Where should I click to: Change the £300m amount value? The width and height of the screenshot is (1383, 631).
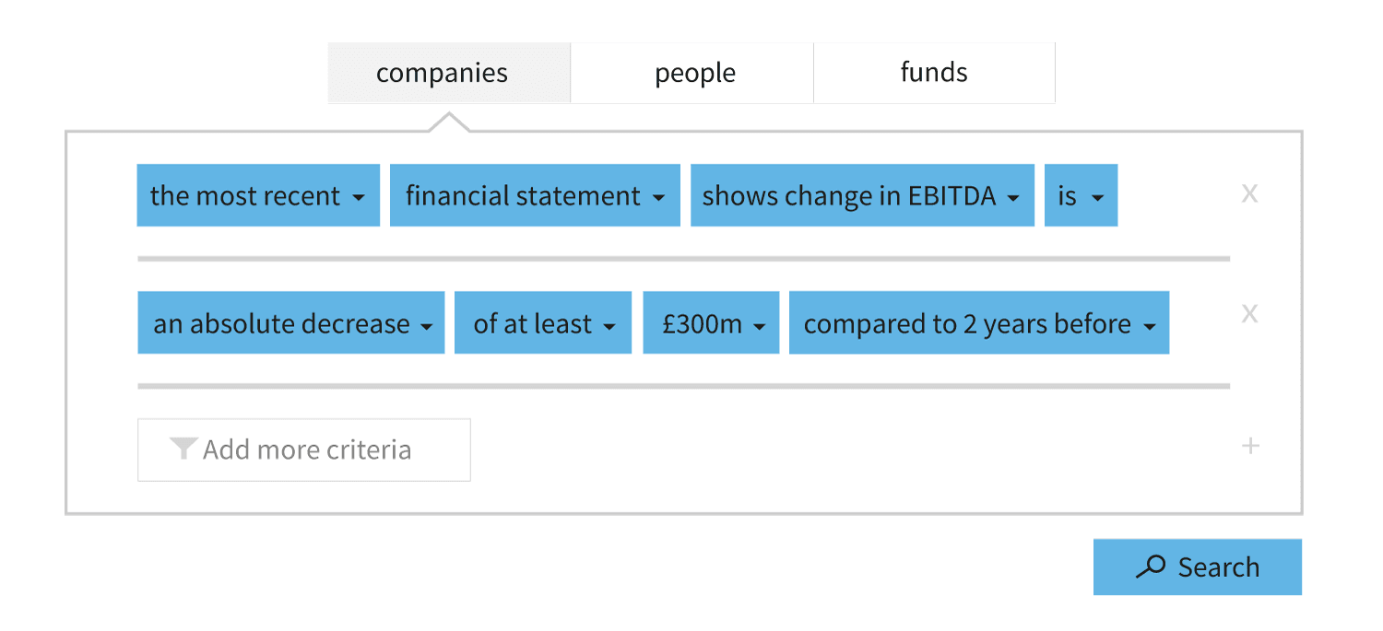[711, 322]
